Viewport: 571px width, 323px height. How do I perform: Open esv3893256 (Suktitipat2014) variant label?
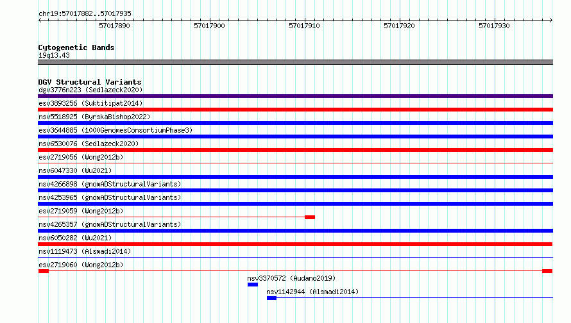click(90, 103)
